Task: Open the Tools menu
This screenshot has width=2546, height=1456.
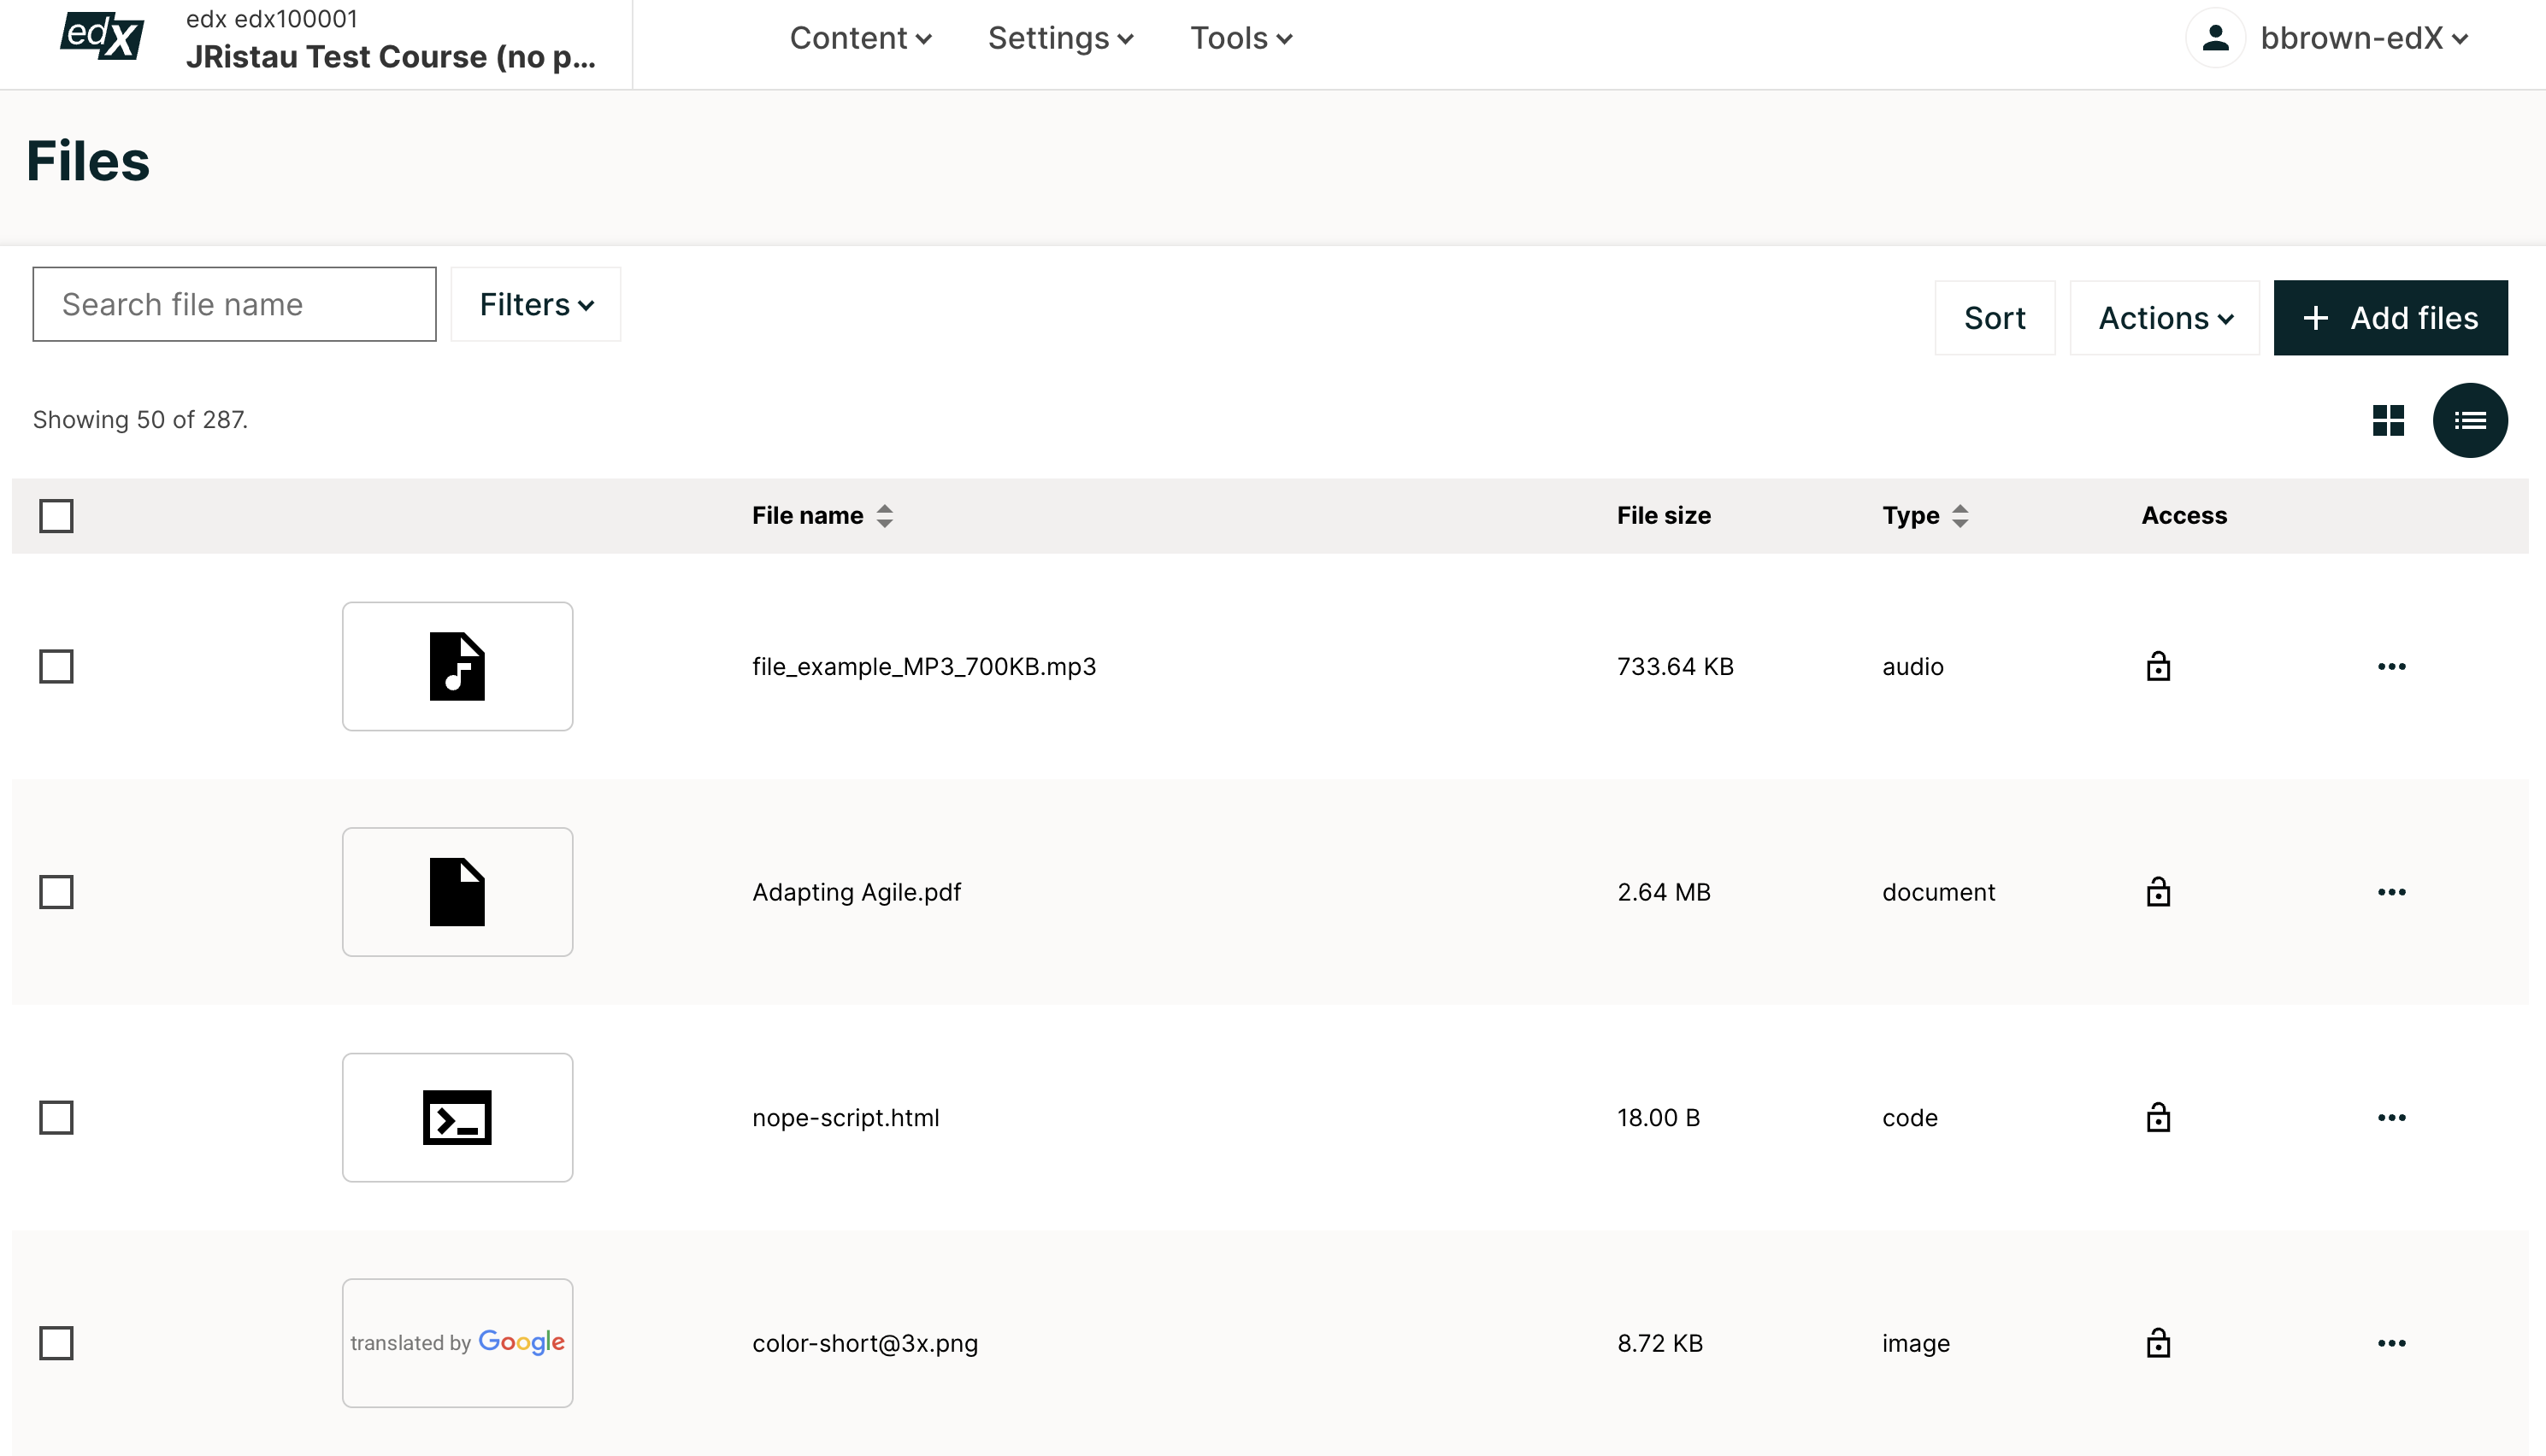Action: click(x=1241, y=38)
